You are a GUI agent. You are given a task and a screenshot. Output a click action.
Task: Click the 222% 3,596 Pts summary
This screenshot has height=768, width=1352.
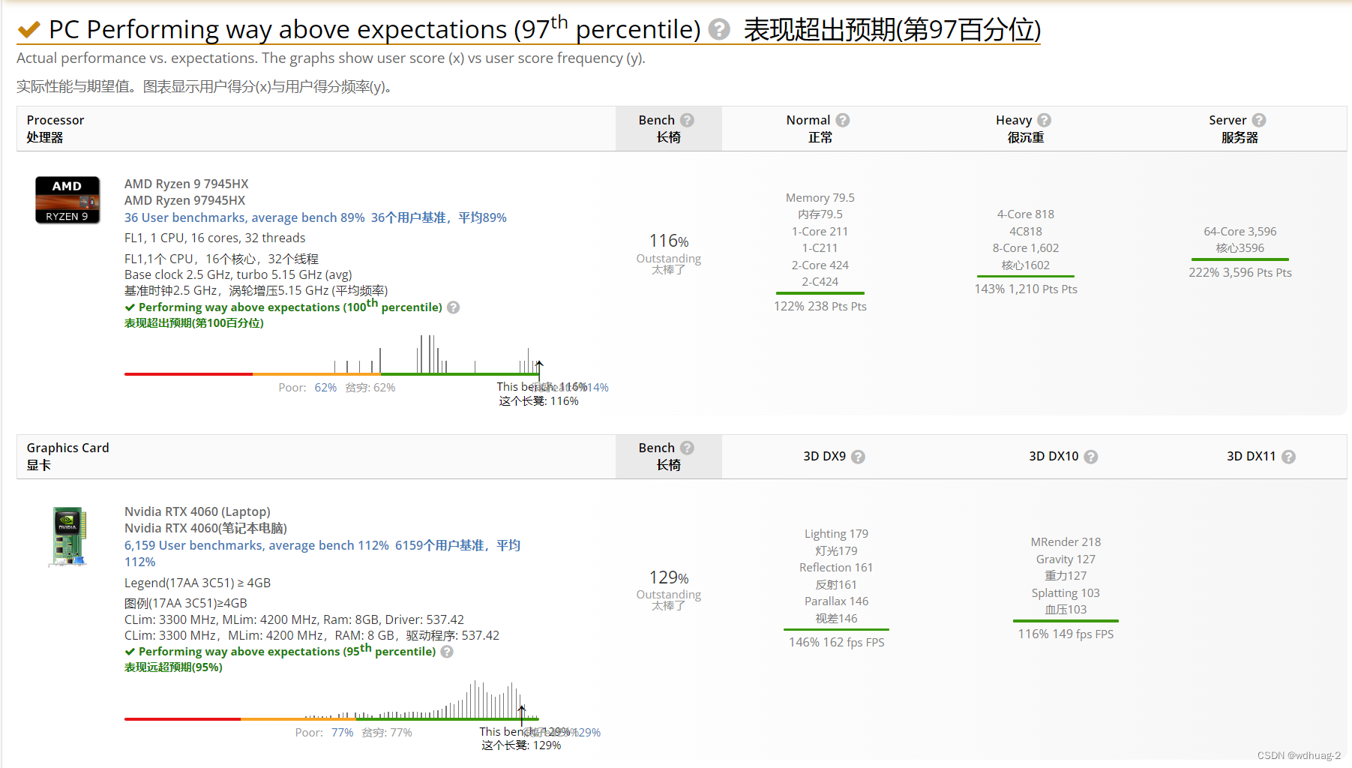1240,272
